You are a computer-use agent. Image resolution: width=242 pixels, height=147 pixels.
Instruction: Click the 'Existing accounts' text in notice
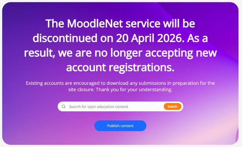(44, 83)
